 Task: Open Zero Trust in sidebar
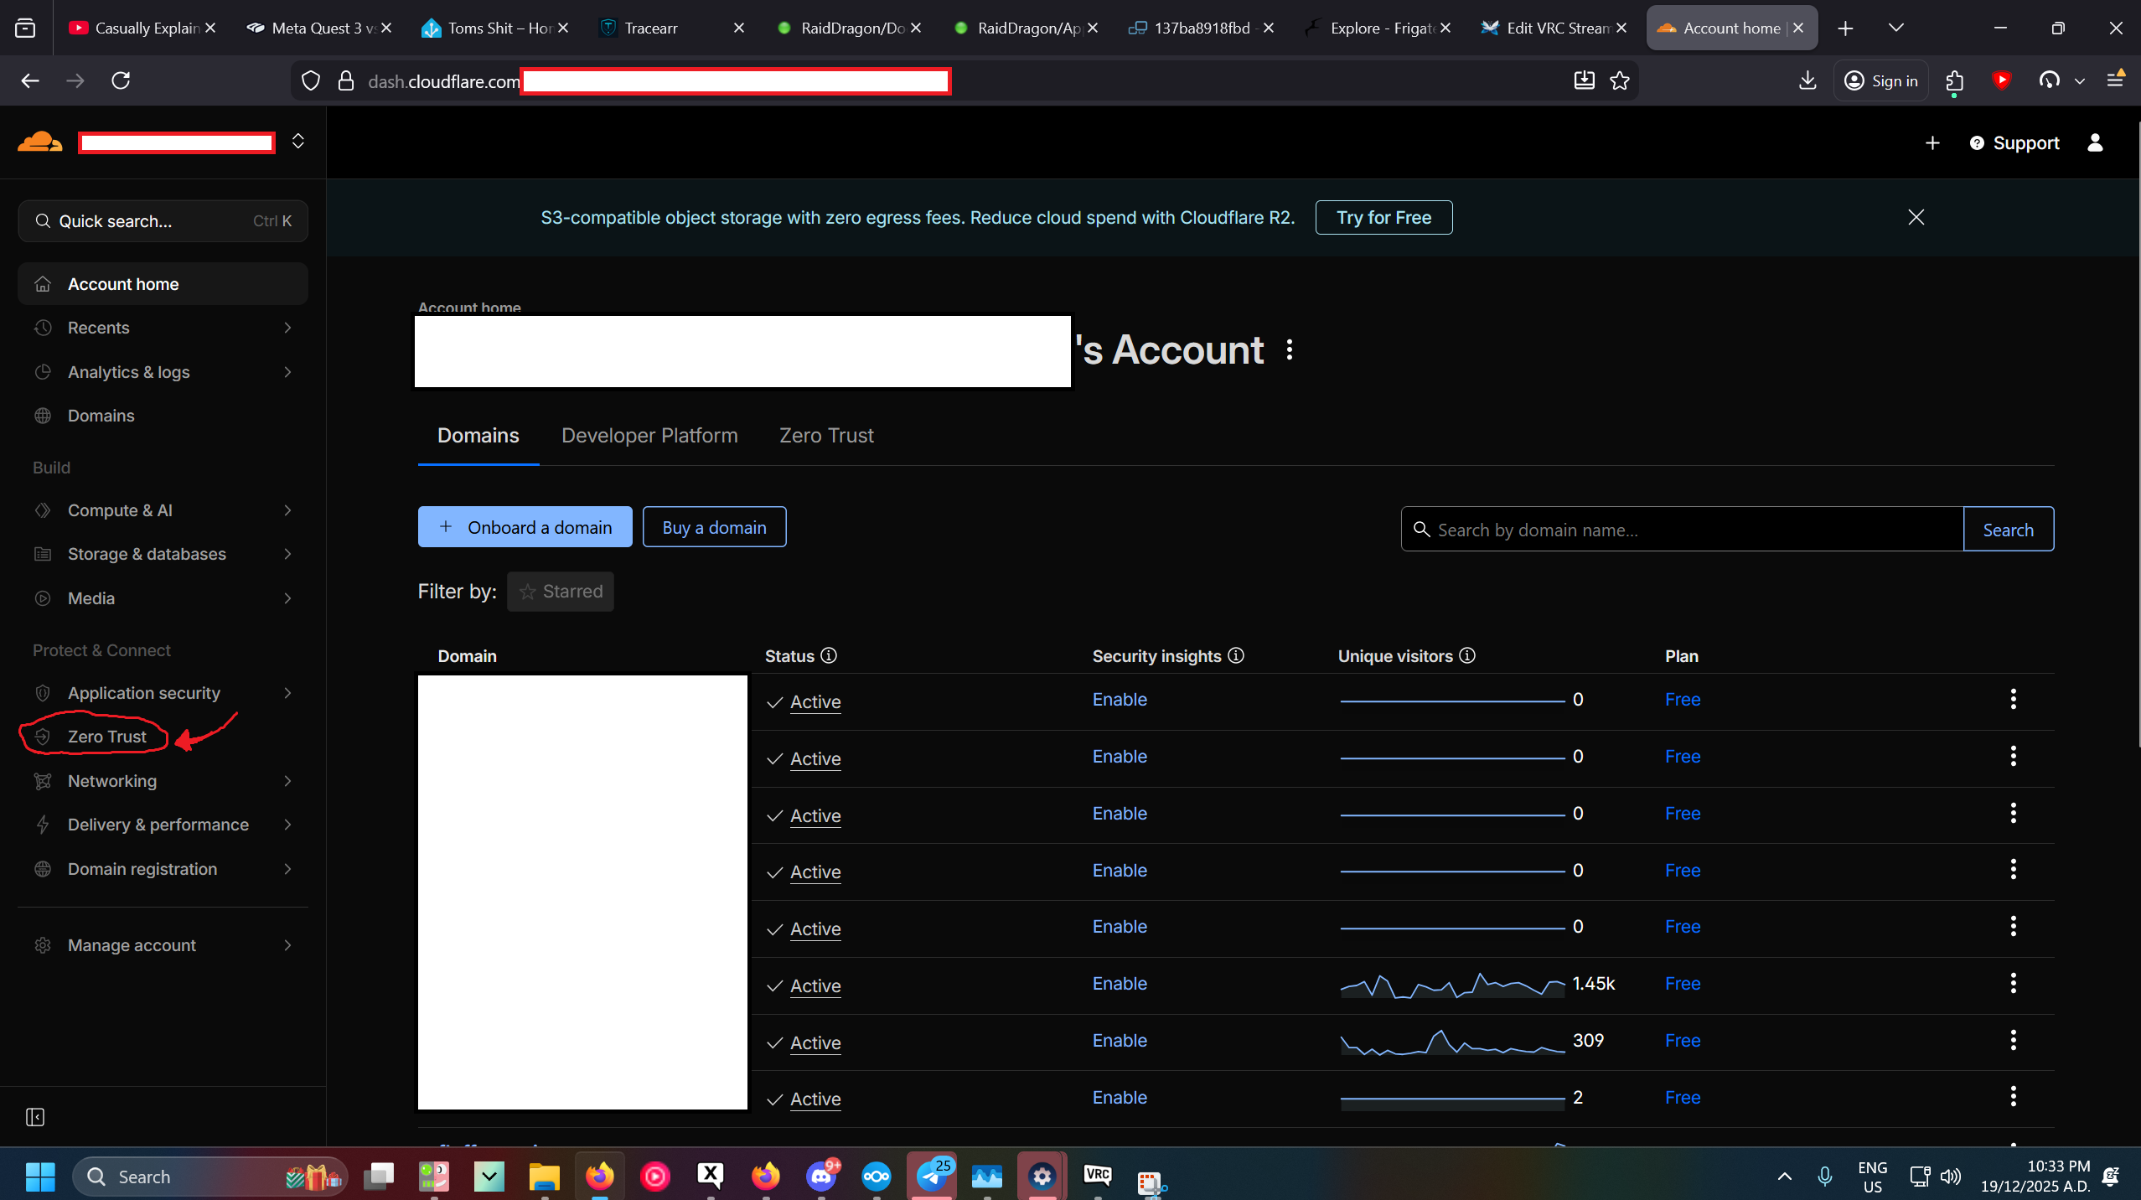pyautogui.click(x=107, y=737)
